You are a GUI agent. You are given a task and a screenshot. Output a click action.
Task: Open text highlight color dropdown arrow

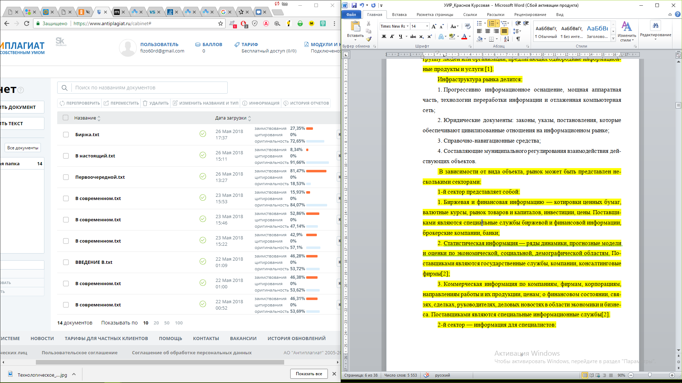click(458, 37)
